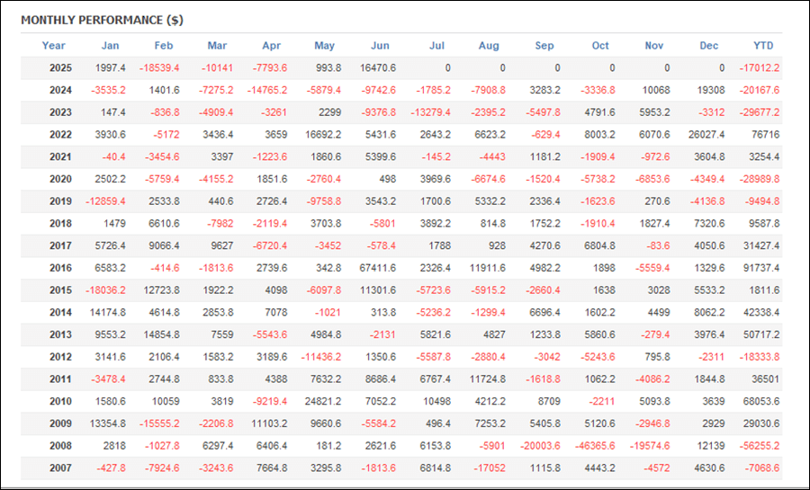This screenshot has width=810, height=490.
Task: Click the 2020 YTD value -28989.8
Action: click(759, 179)
